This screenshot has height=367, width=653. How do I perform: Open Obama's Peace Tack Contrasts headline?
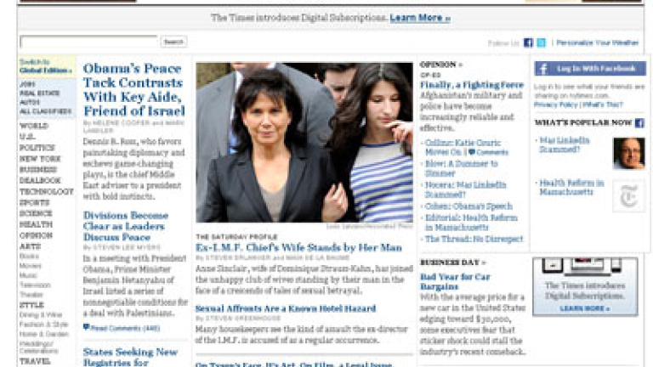(133, 89)
